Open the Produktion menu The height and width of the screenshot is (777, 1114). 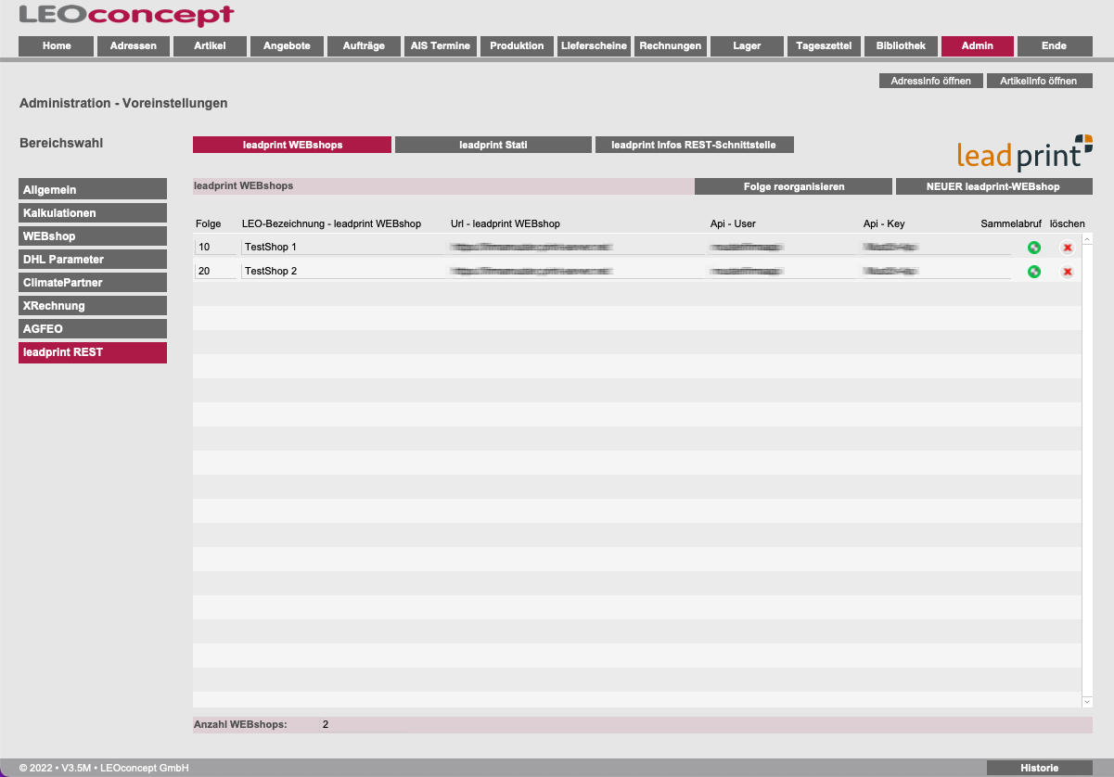pos(517,46)
